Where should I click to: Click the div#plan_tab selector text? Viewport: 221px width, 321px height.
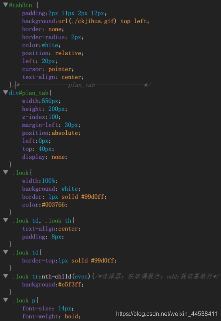pos(28,93)
